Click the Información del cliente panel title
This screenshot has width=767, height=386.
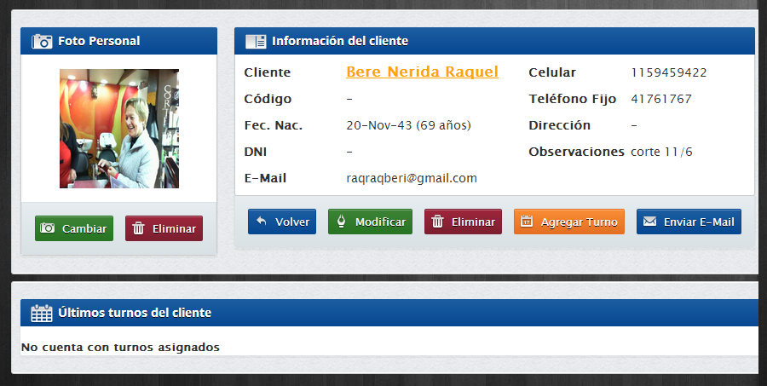coord(339,41)
